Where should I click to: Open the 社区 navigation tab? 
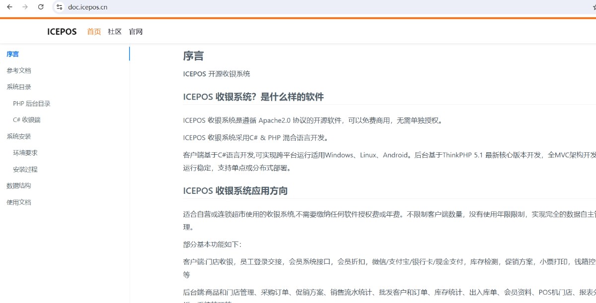(x=115, y=32)
